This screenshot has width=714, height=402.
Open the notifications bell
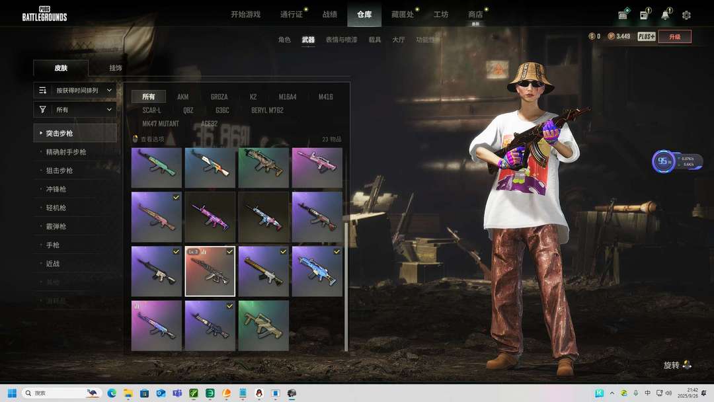pyautogui.click(x=665, y=15)
